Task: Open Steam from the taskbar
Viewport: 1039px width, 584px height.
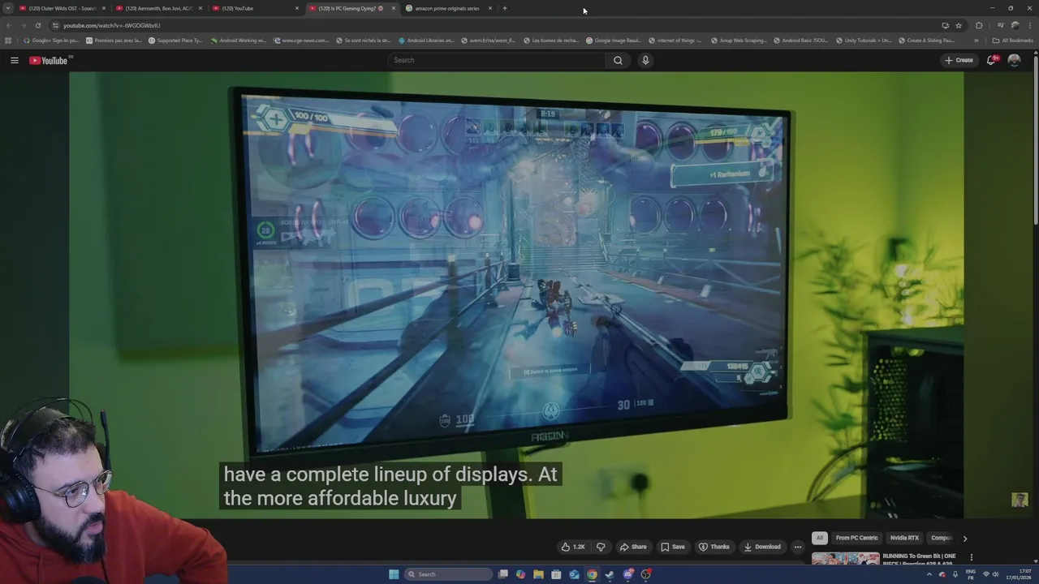Action: click(x=610, y=574)
